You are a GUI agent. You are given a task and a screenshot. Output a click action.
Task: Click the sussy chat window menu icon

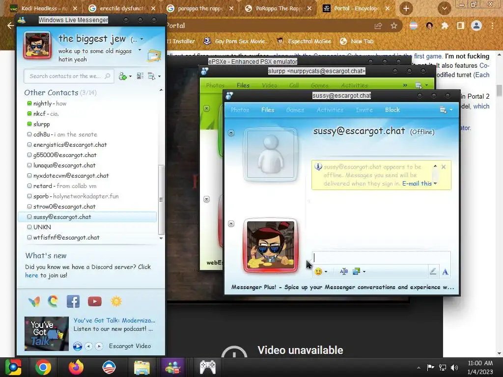(x=444, y=110)
